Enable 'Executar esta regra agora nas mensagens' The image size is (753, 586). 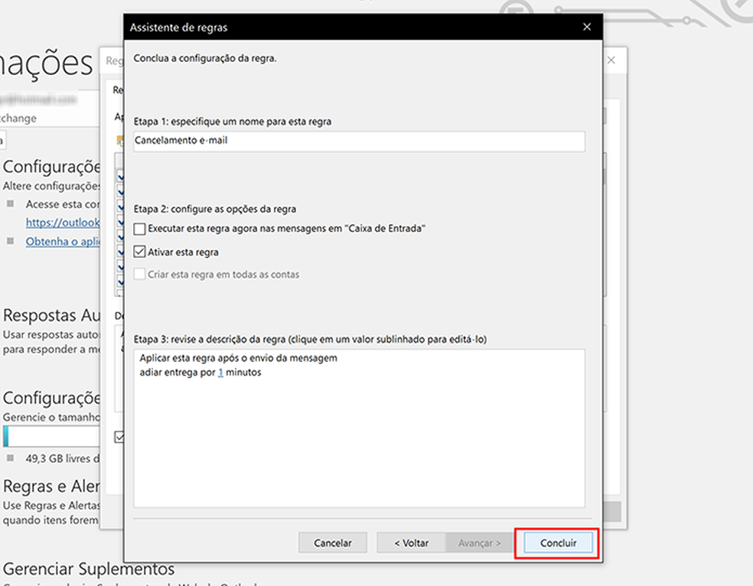[x=139, y=228]
